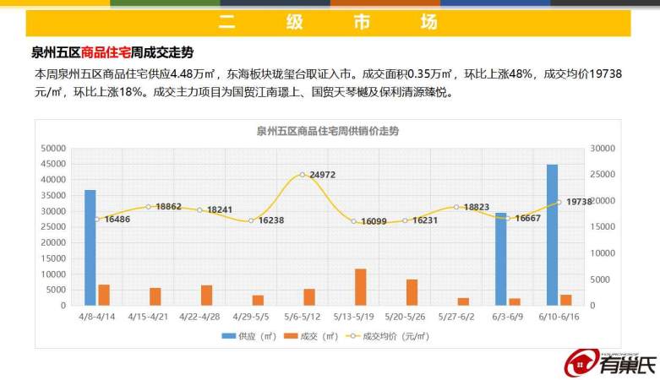The height and width of the screenshot is (380, 660).
Task: Click the orange sales bar for 5/13-5/19
Action: point(361,287)
